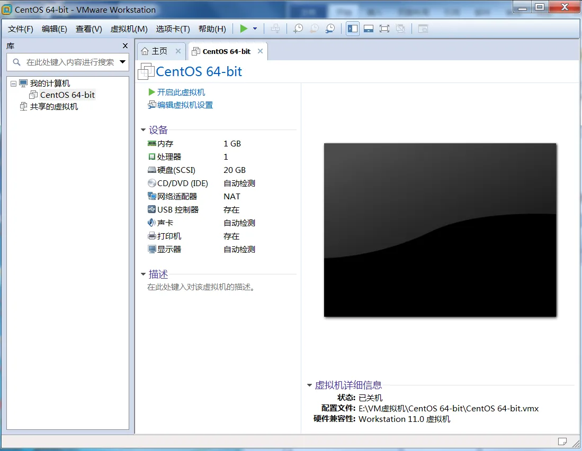582x451 pixels.
Task: Click the revert to snapshot toolbar icon
Action: pyautogui.click(x=314, y=29)
